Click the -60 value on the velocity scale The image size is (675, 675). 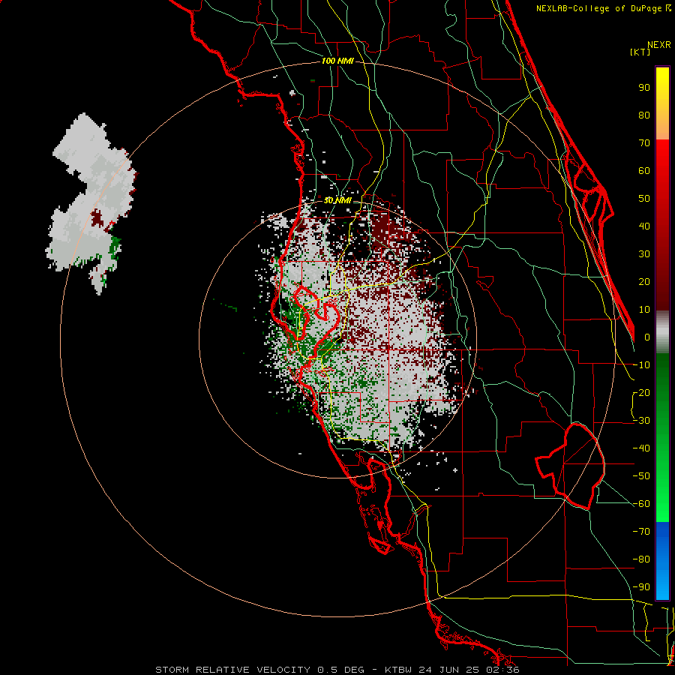pos(641,504)
